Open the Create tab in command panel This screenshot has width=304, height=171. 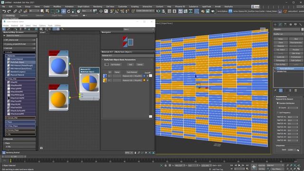(x=275, y=25)
